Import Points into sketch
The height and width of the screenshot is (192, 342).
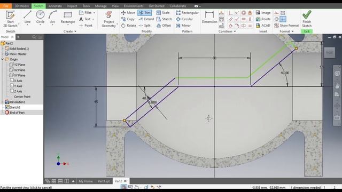click(263, 19)
